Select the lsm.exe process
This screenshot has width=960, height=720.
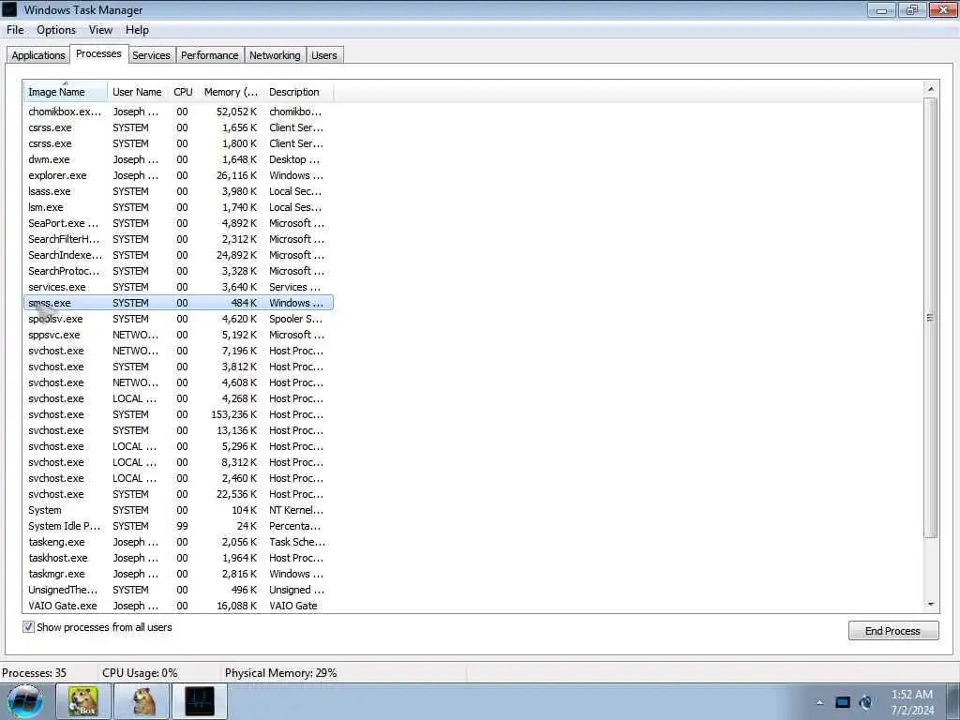tap(178, 207)
